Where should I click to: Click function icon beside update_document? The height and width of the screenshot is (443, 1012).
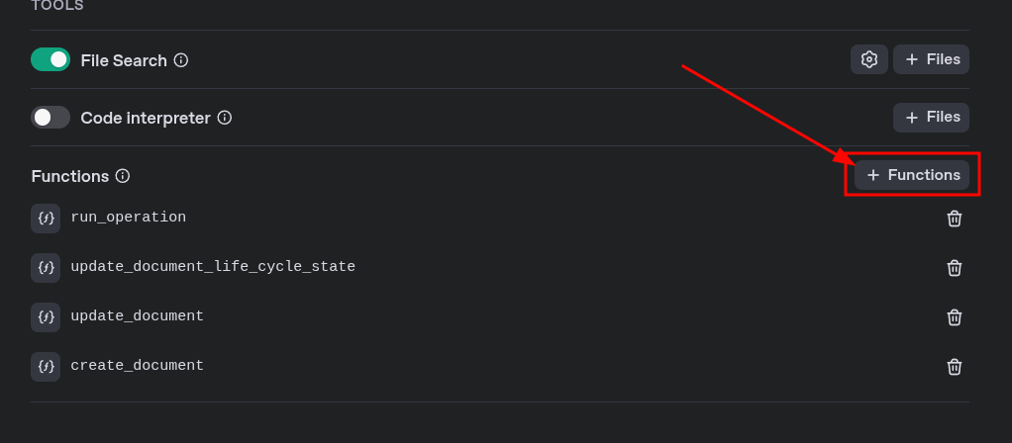(x=46, y=317)
